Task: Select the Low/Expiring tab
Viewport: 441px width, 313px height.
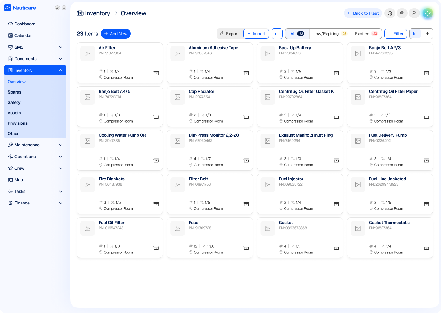Action: [x=330, y=34]
